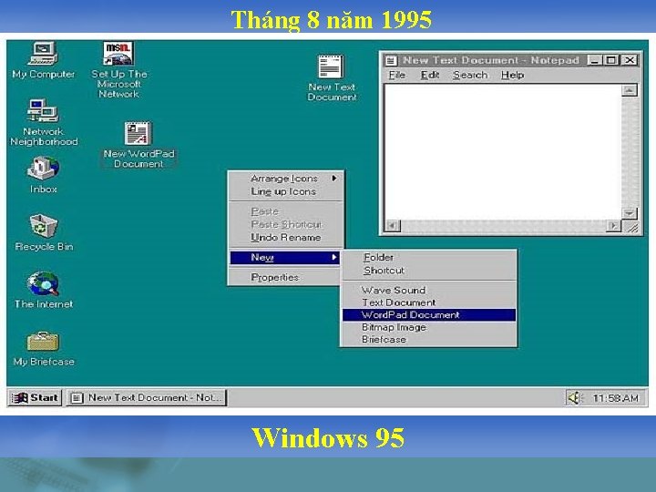Maximize the Notepad window
The height and width of the screenshot is (492, 656).
click(x=610, y=60)
